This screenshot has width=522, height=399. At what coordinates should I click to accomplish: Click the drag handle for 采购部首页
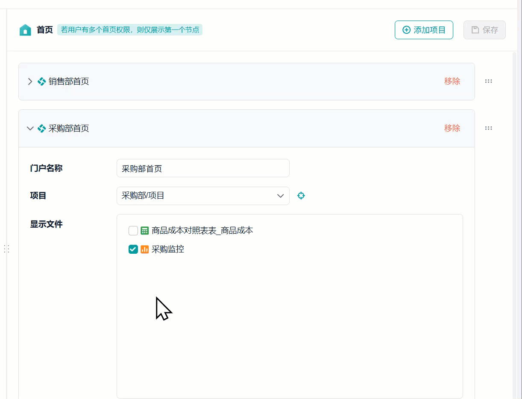489,128
